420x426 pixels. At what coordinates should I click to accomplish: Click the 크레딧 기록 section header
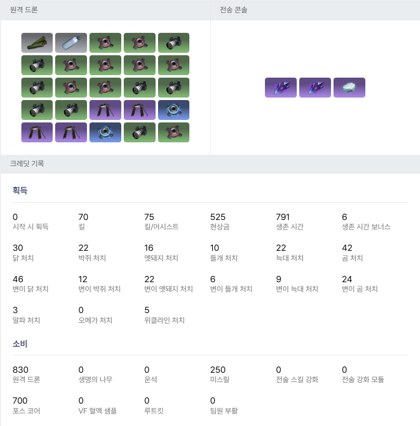pos(27,164)
